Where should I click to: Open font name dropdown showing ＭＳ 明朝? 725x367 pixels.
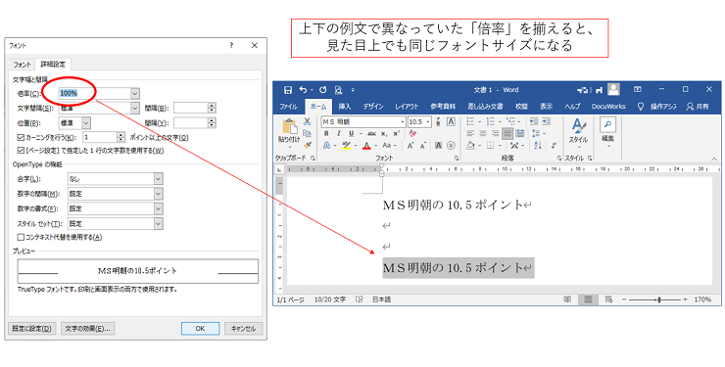coord(403,122)
